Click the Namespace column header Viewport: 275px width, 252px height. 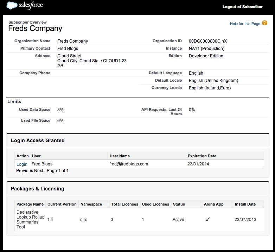94,204
